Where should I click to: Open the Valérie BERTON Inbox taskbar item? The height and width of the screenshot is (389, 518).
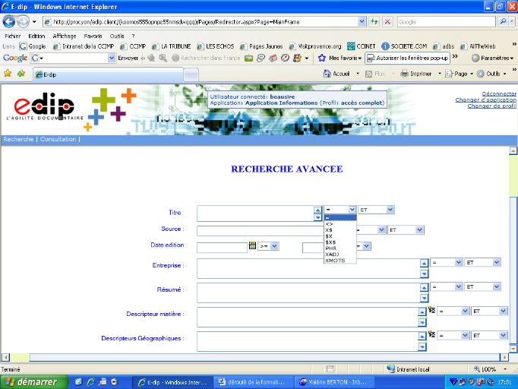[334, 382]
